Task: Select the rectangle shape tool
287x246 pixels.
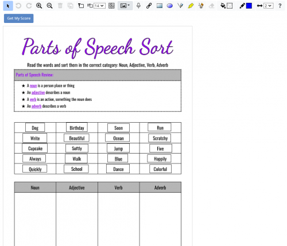Action: 160,6
